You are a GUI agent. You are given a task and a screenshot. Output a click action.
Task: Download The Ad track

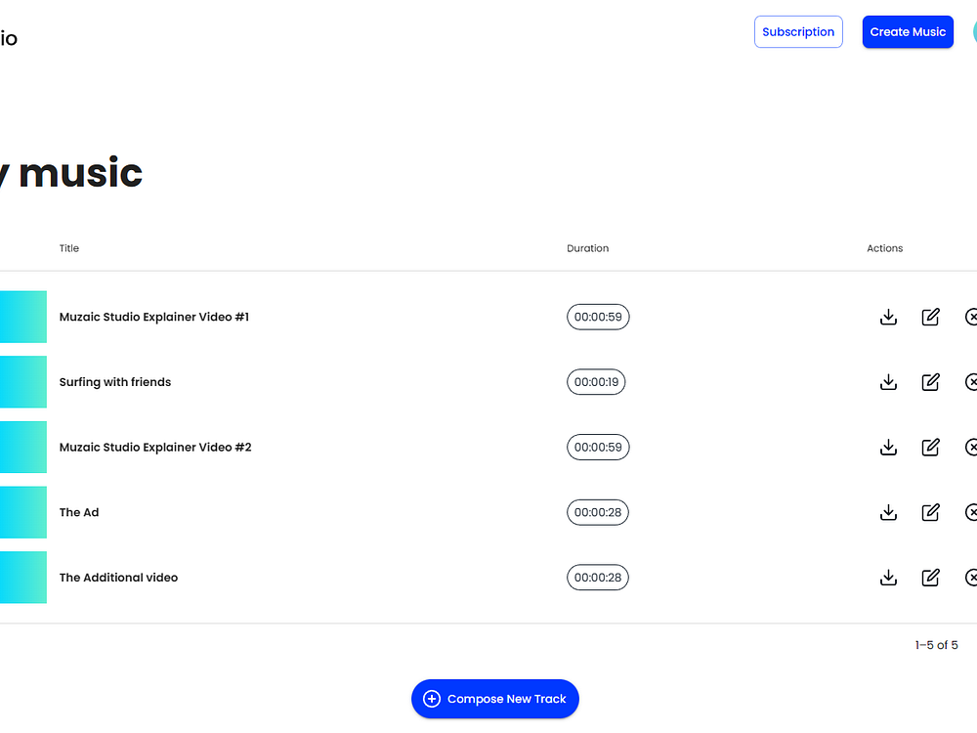[x=888, y=512]
